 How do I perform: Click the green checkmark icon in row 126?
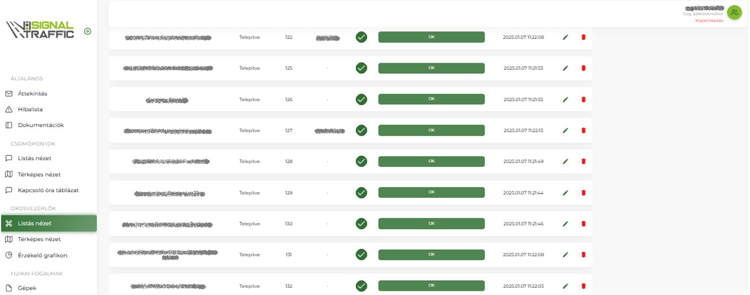click(x=361, y=99)
